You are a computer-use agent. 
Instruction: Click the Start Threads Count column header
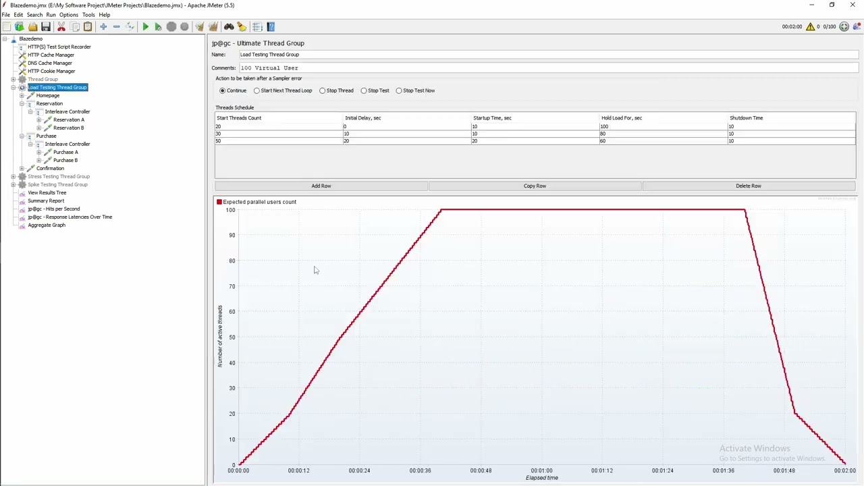click(x=279, y=118)
